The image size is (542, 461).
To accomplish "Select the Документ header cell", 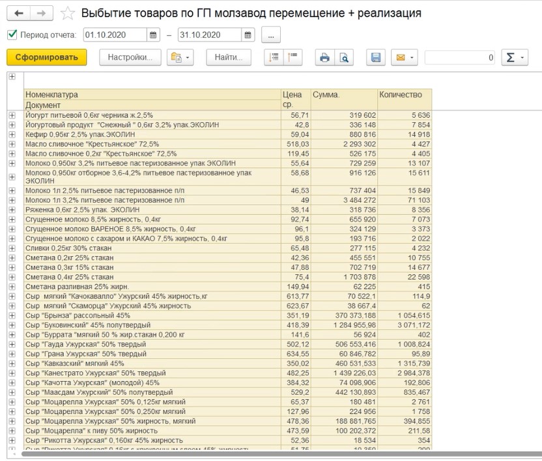I will pyautogui.click(x=152, y=105).
